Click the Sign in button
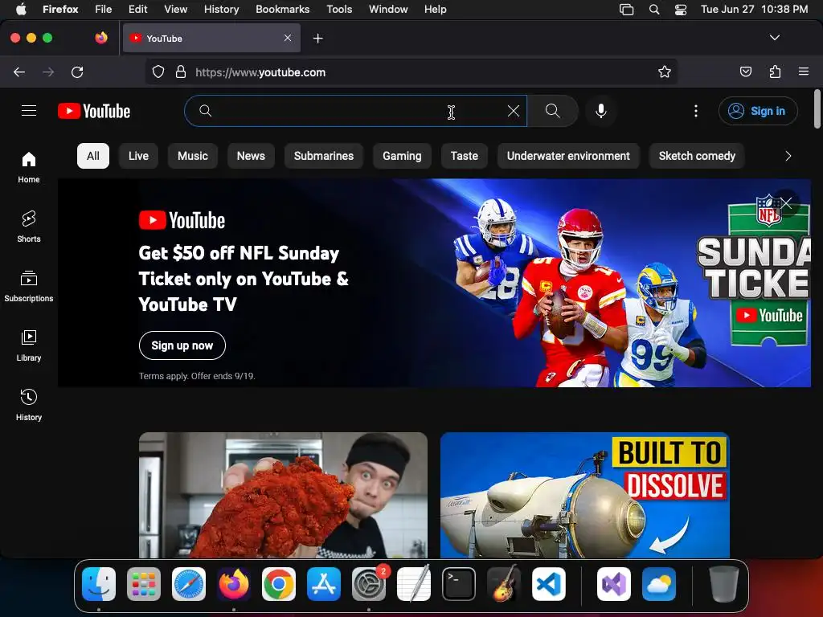The width and height of the screenshot is (823, 617). pos(758,111)
